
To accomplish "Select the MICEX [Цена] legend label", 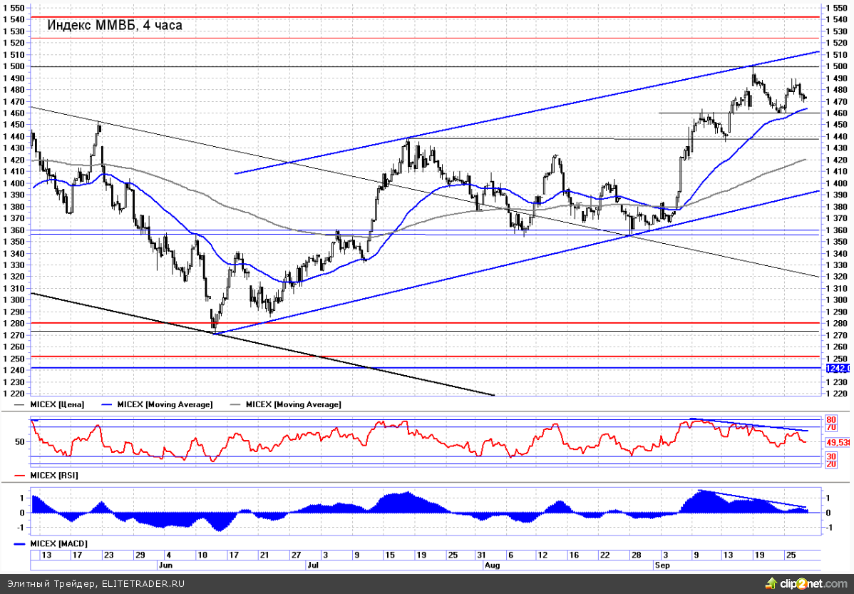I will pyautogui.click(x=58, y=405).
